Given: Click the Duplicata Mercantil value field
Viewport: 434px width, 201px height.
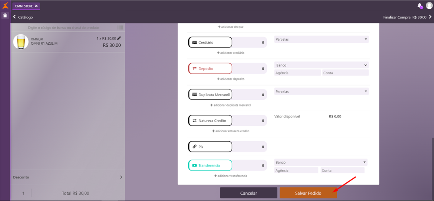Looking at the screenshot, I should [x=249, y=95].
